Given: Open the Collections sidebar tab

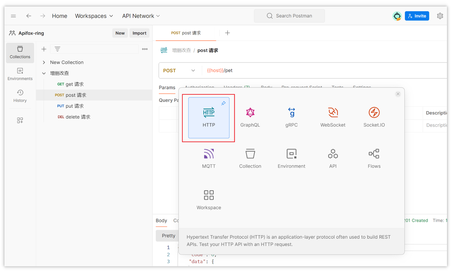Looking at the screenshot, I should [x=20, y=53].
